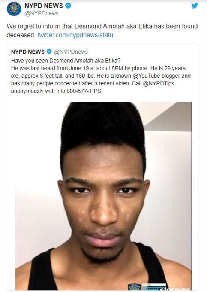Image resolution: width=207 pixels, height=292 pixels.
Task: Open the @NYPDTips mention
Action: [158, 83]
